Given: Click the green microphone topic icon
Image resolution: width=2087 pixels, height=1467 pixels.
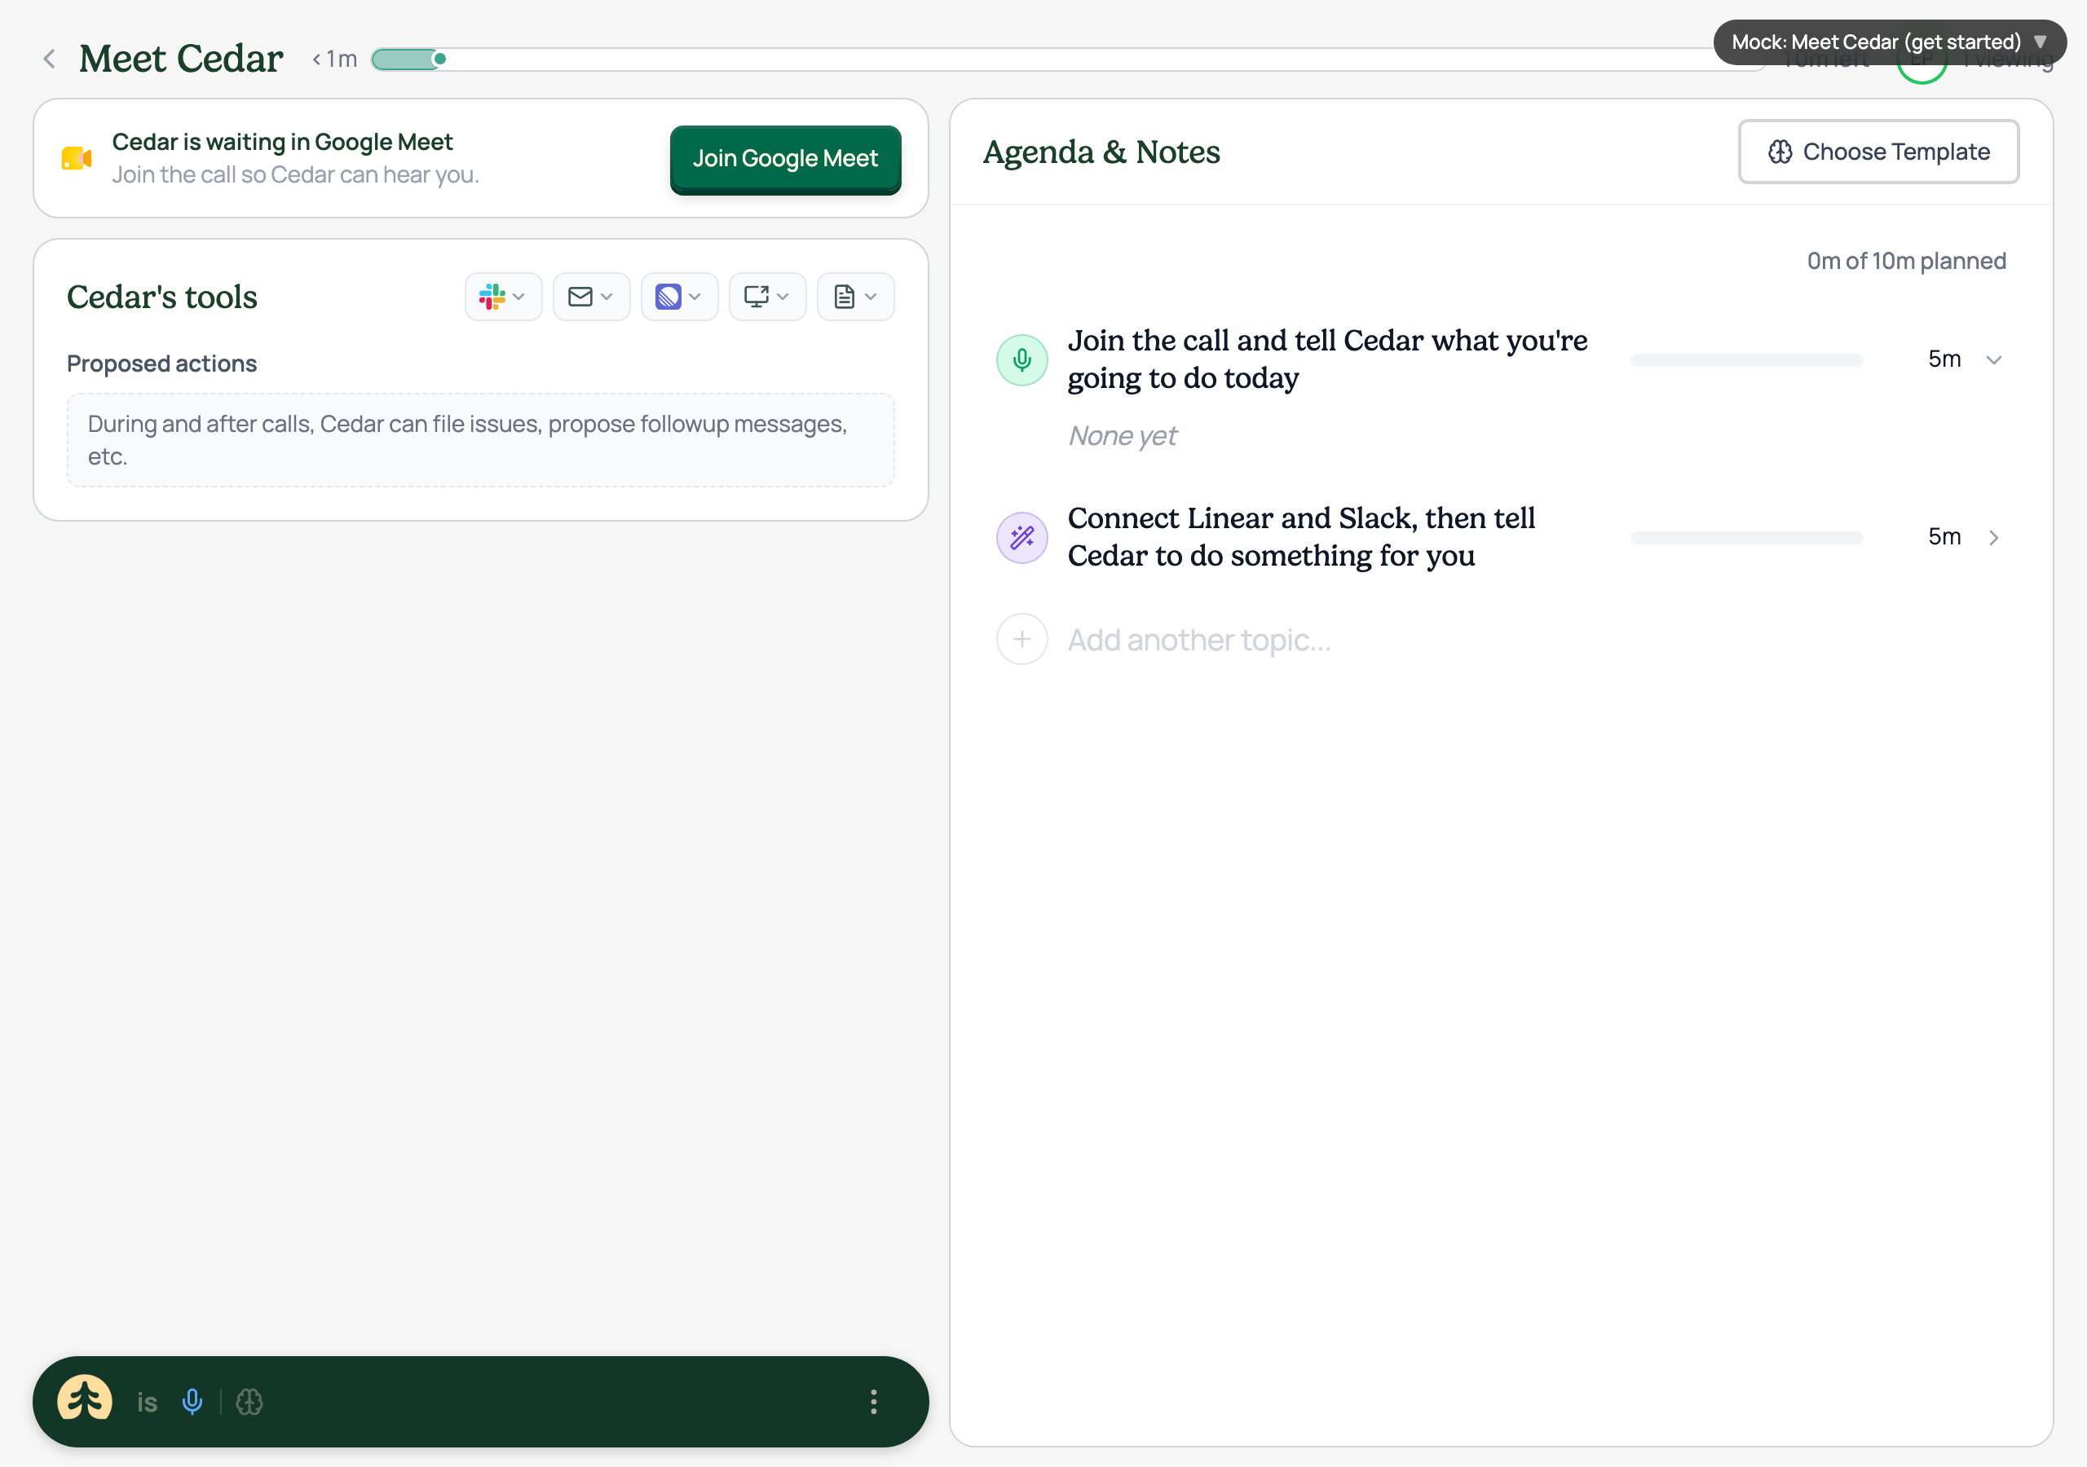Looking at the screenshot, I should pyautogui.click(x=1021, y=360).
